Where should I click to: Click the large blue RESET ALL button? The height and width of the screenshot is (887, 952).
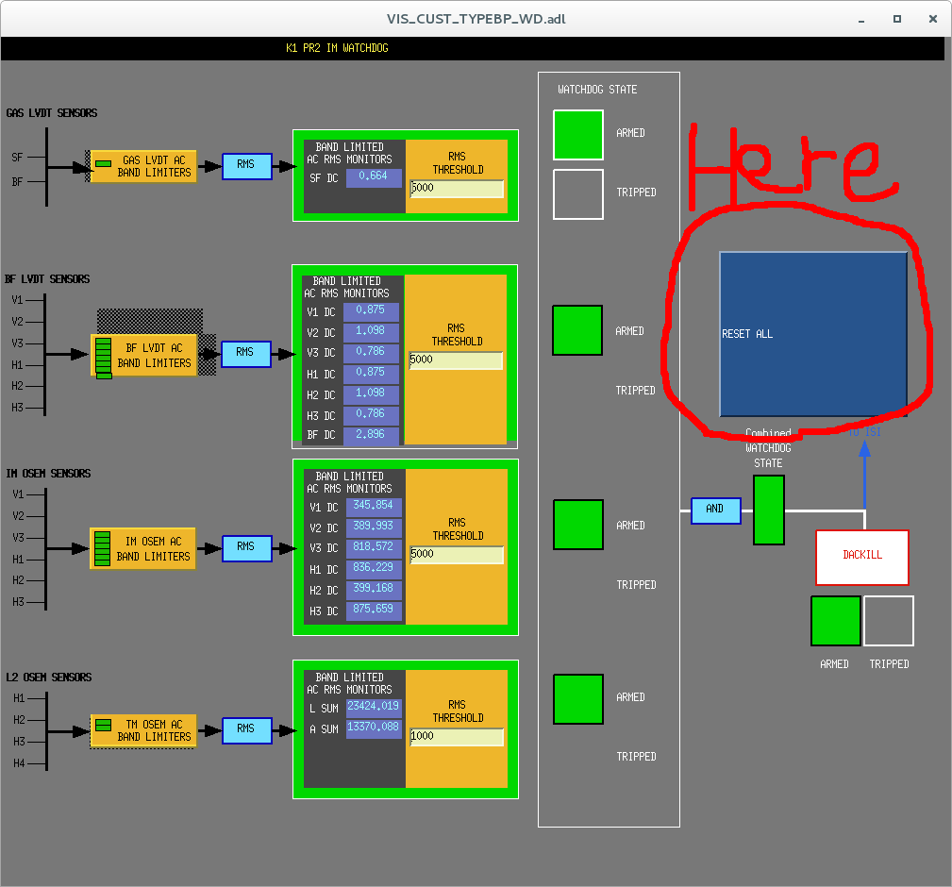pyautogui.click(x=812, y=333)
